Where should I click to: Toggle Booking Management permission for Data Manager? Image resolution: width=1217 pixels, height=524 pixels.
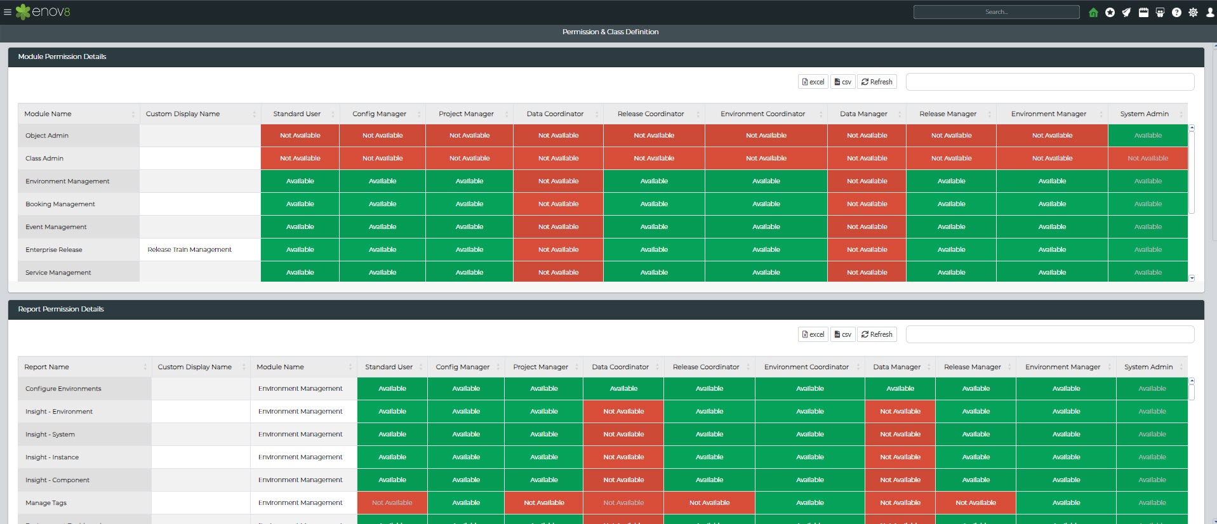867,204
